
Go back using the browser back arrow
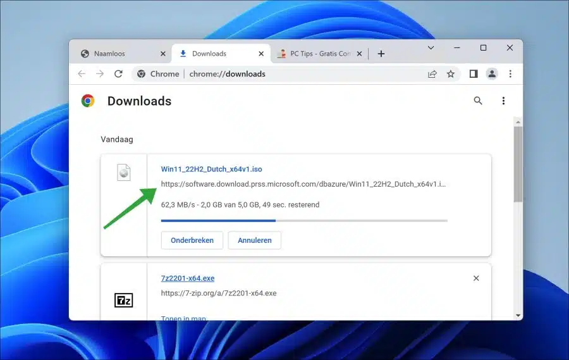(x=82, y=74)
